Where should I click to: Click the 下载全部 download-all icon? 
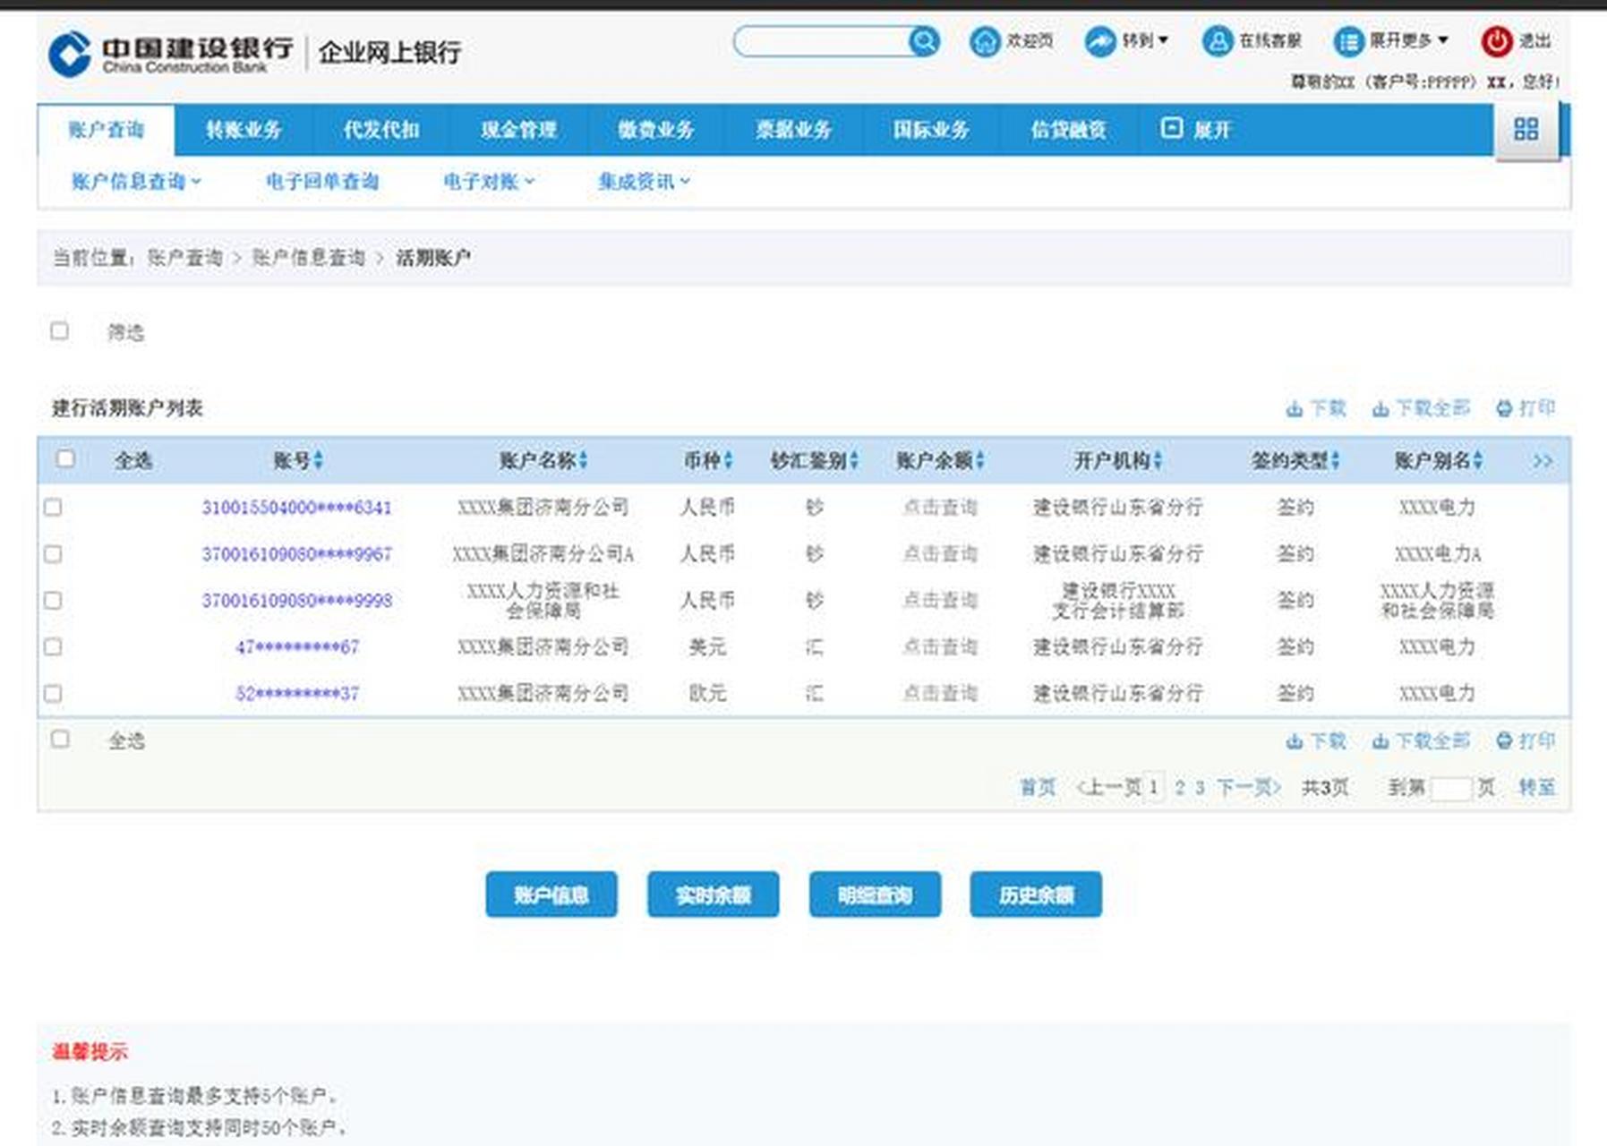click(x=1380, y=408)
